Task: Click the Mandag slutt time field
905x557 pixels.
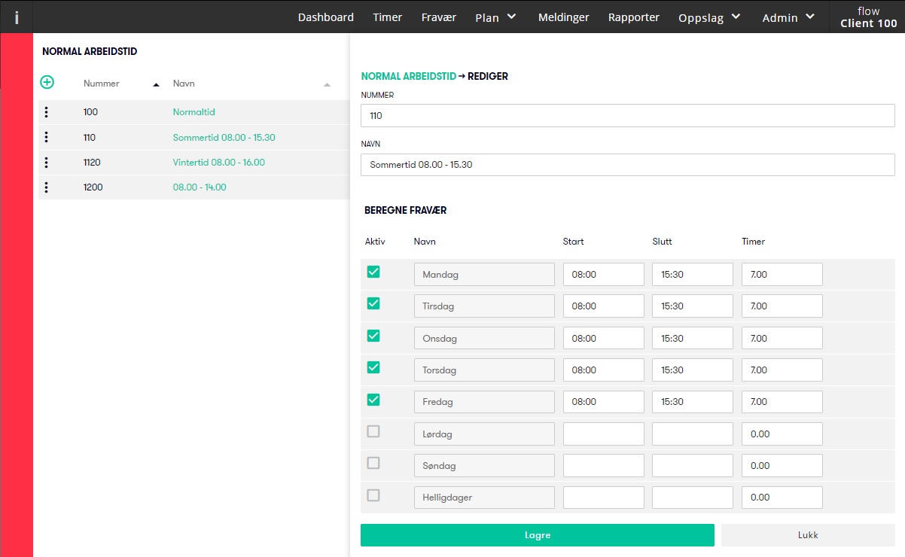Action: click(693, 274)
